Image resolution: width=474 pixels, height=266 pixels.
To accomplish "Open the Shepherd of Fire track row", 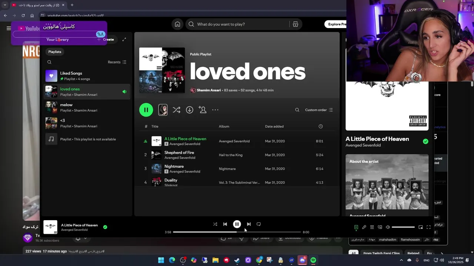I will pyautogui.click(x=237, y=155).
